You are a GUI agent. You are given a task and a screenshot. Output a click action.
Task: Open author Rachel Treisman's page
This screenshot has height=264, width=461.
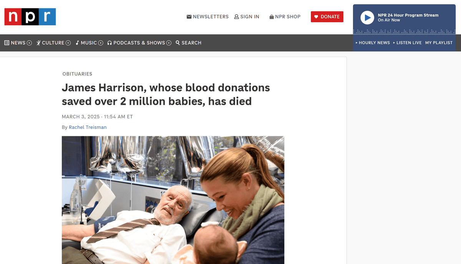point(88,127)
